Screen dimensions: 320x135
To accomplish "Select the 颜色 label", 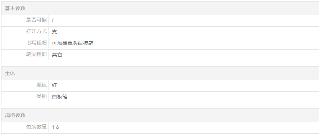I will pos(42,85).
